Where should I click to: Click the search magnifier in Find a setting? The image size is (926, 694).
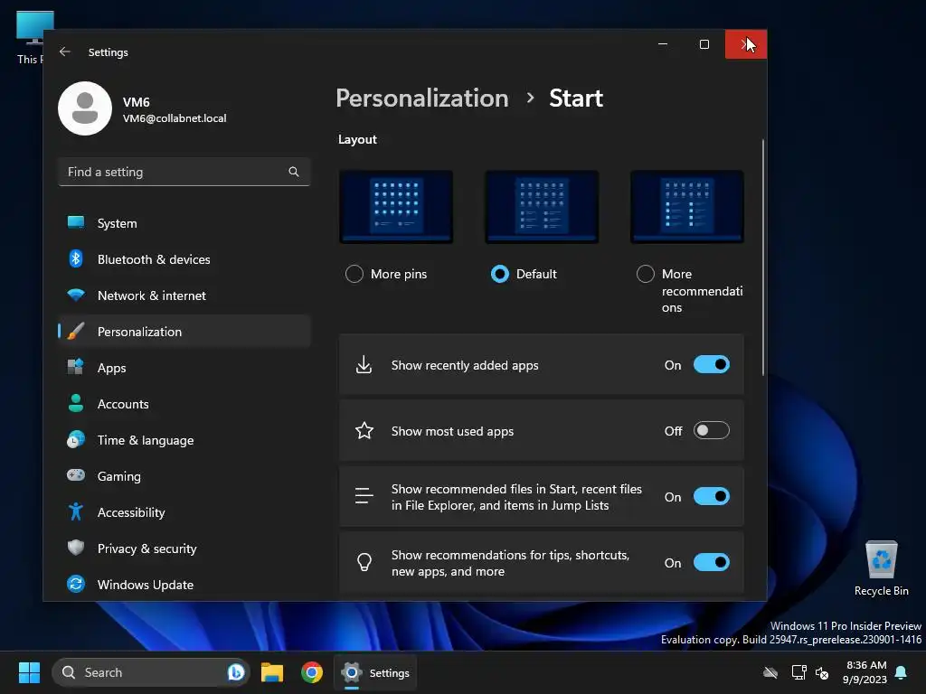tap(294, 172)
